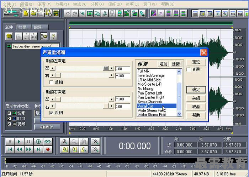Image resolution: width=249 pixels, height=177 pixels.
Task: Click the Zoom In vertically icon
Action: 95,142
